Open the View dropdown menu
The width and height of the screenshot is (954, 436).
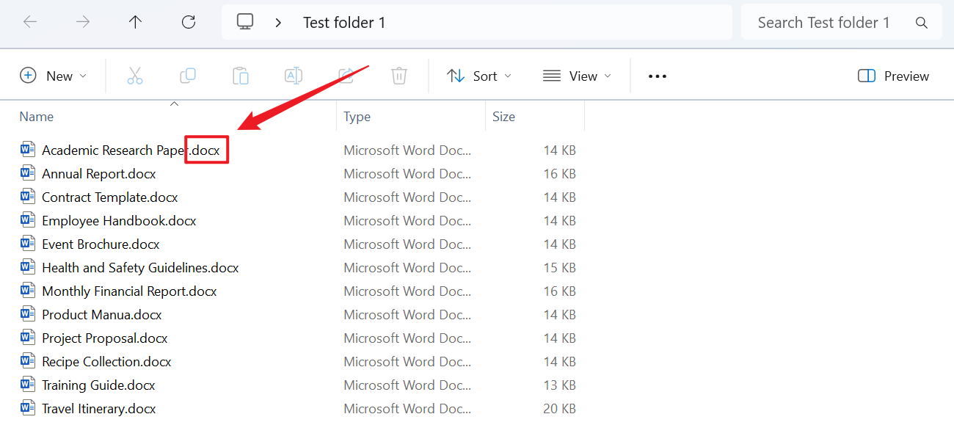click(x=577, y=76)
